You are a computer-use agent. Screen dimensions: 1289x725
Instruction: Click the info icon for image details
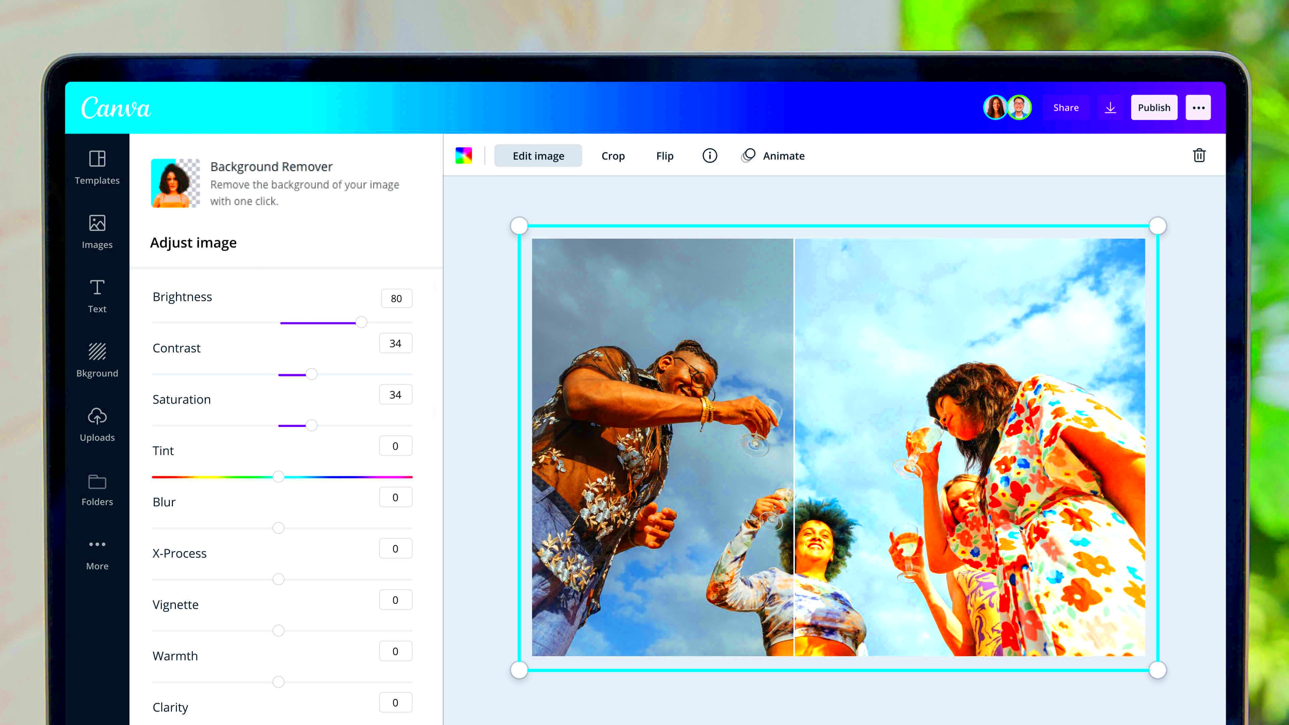[x=709, y=155]
